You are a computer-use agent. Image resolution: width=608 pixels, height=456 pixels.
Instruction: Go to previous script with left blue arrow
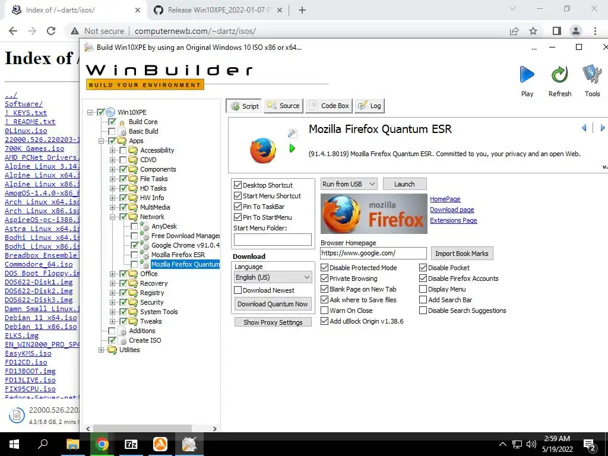[x=584, y=128]
